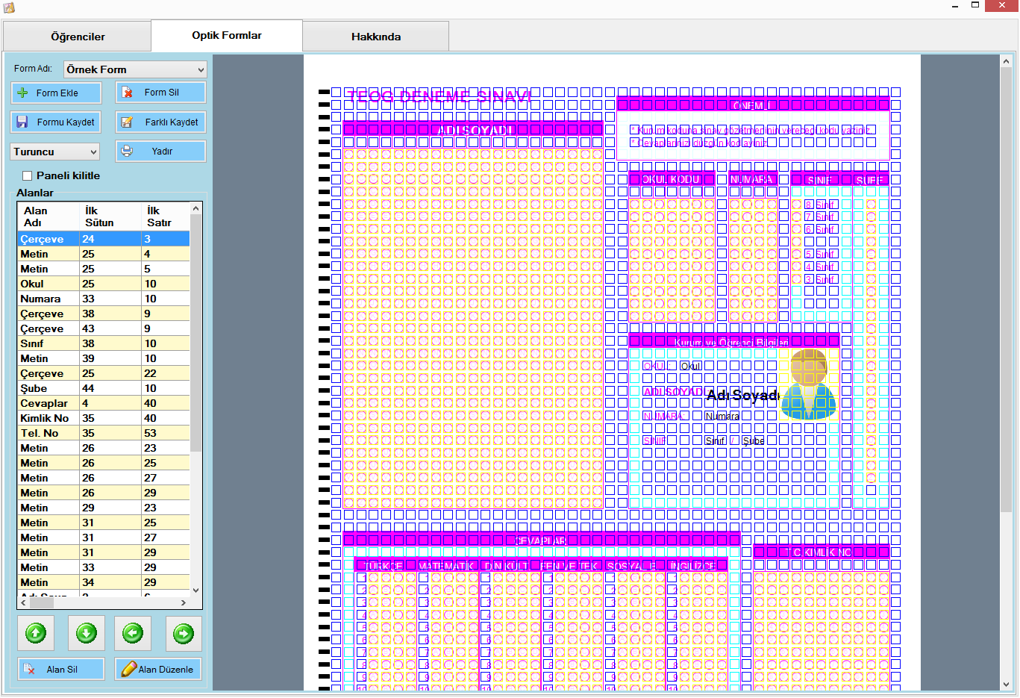Save the form with Formu Kaydet
The height and width of the screenshot is (698, 1020).
(57, 122)
